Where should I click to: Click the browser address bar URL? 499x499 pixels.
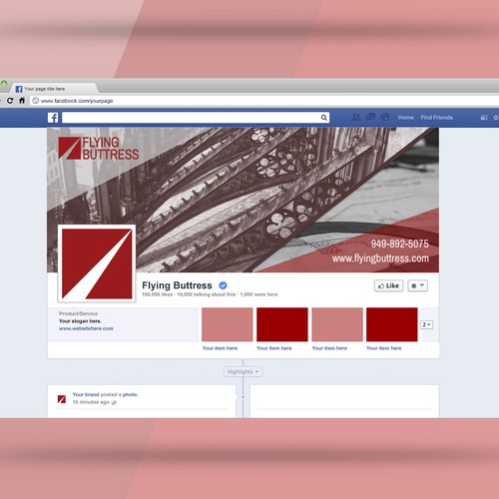pyautogui.click(x=77, y=101)
